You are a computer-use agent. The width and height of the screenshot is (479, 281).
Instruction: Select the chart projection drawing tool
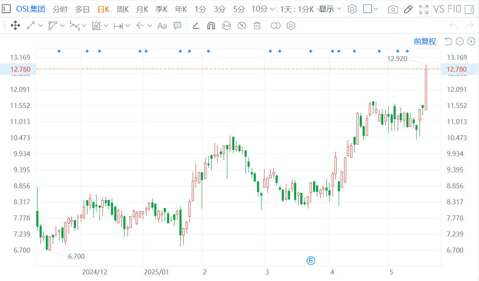(97, 26)
